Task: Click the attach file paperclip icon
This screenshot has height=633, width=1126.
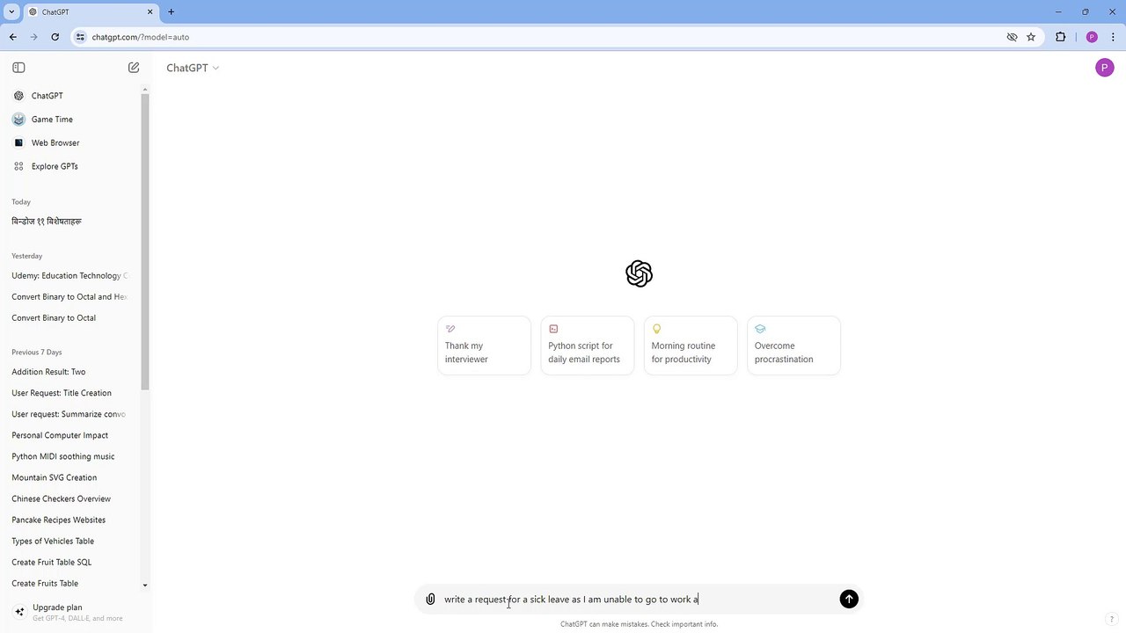Action: pyautogui.click(x=430, y=600)
